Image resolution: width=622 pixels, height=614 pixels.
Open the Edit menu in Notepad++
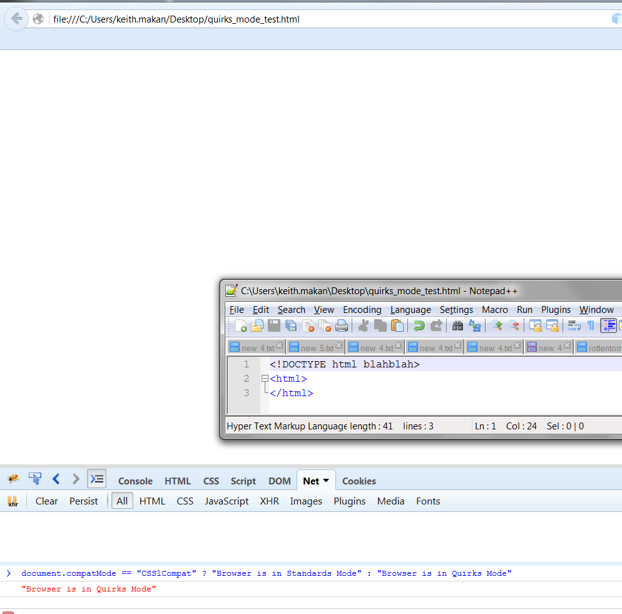click(260, 310)
